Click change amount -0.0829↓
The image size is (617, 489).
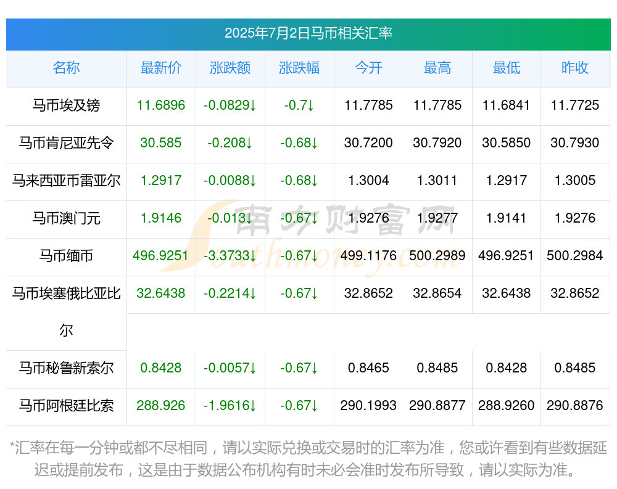230,105
